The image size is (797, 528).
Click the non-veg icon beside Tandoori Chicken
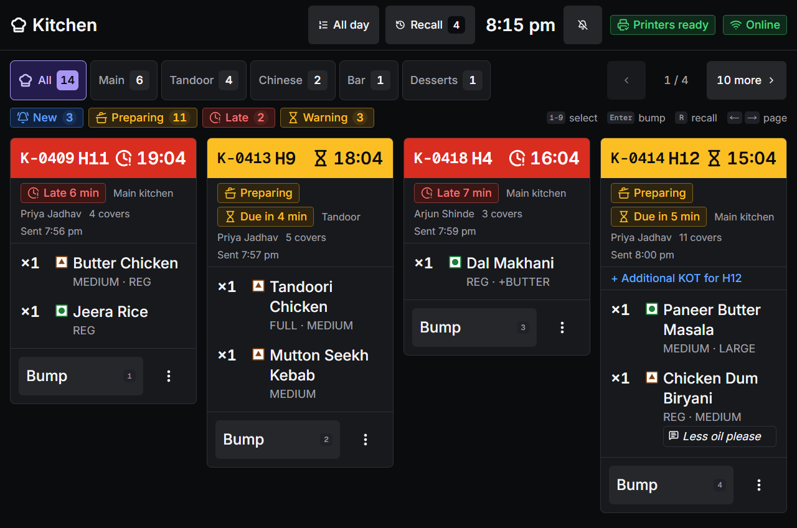pos(258,286)
